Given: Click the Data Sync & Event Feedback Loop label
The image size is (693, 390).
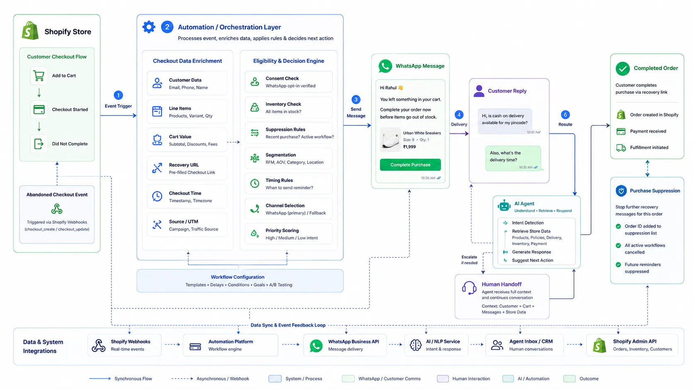Looking at the screenshot, I should (288, 325).
